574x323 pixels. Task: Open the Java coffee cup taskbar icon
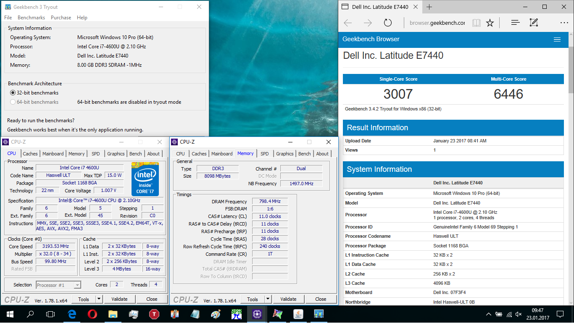[x=298, y=314]
